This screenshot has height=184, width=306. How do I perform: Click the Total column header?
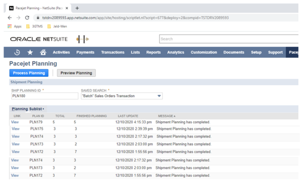(x=60, y=116)
